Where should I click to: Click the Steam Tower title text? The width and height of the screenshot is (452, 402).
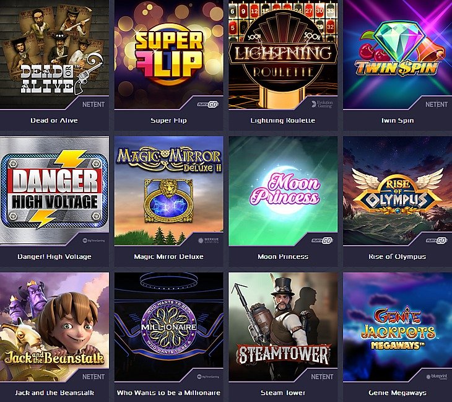283,393
